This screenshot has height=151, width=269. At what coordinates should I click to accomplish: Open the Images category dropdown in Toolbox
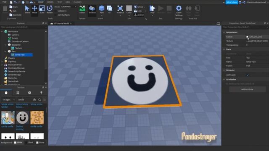click(8, 100)
